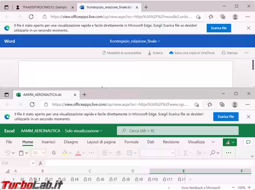Toggle Modalità di accessibilità in Word

click(x=122, y=53)
